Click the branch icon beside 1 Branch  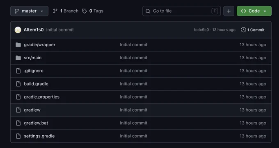(55, 11)
